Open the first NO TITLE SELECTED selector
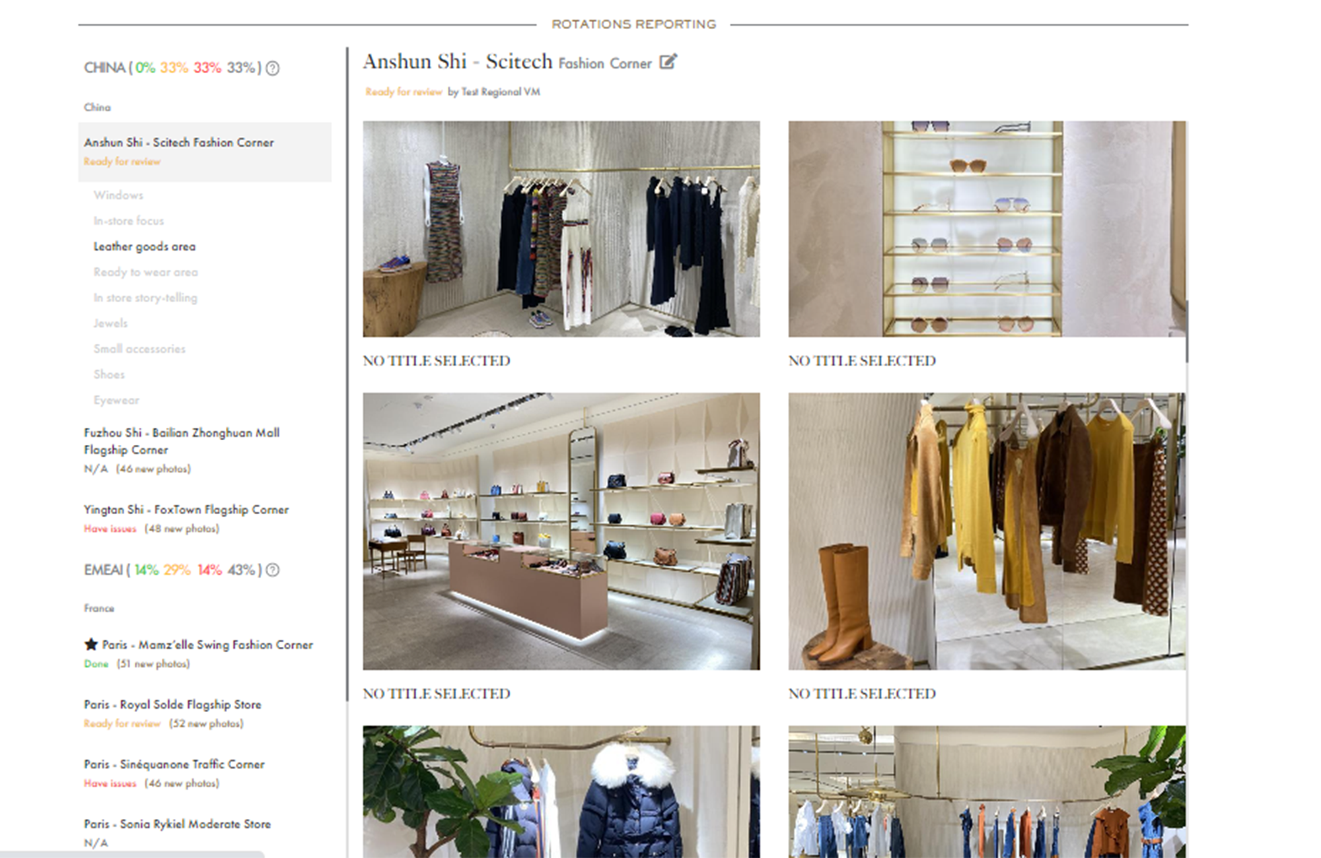 436,360
